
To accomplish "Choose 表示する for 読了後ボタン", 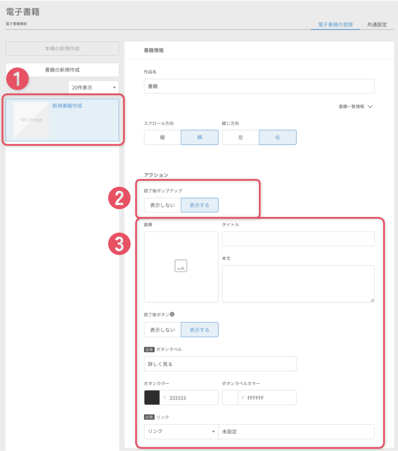I will (x=199, y=330).
